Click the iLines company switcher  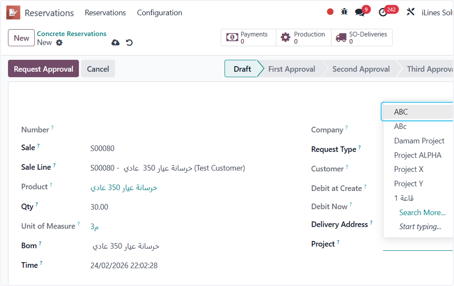[437, 12]
